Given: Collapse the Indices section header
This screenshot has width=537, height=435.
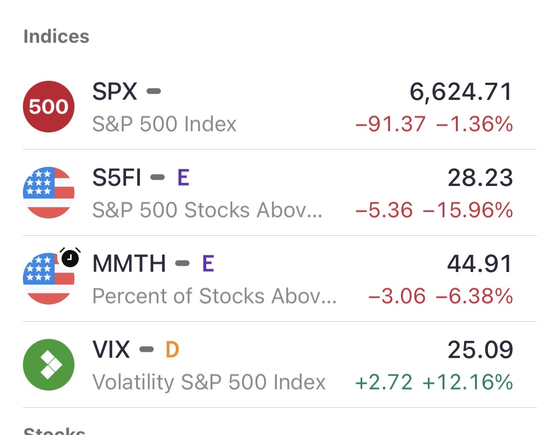Looking at the screenshot, I should pos(56,37).
